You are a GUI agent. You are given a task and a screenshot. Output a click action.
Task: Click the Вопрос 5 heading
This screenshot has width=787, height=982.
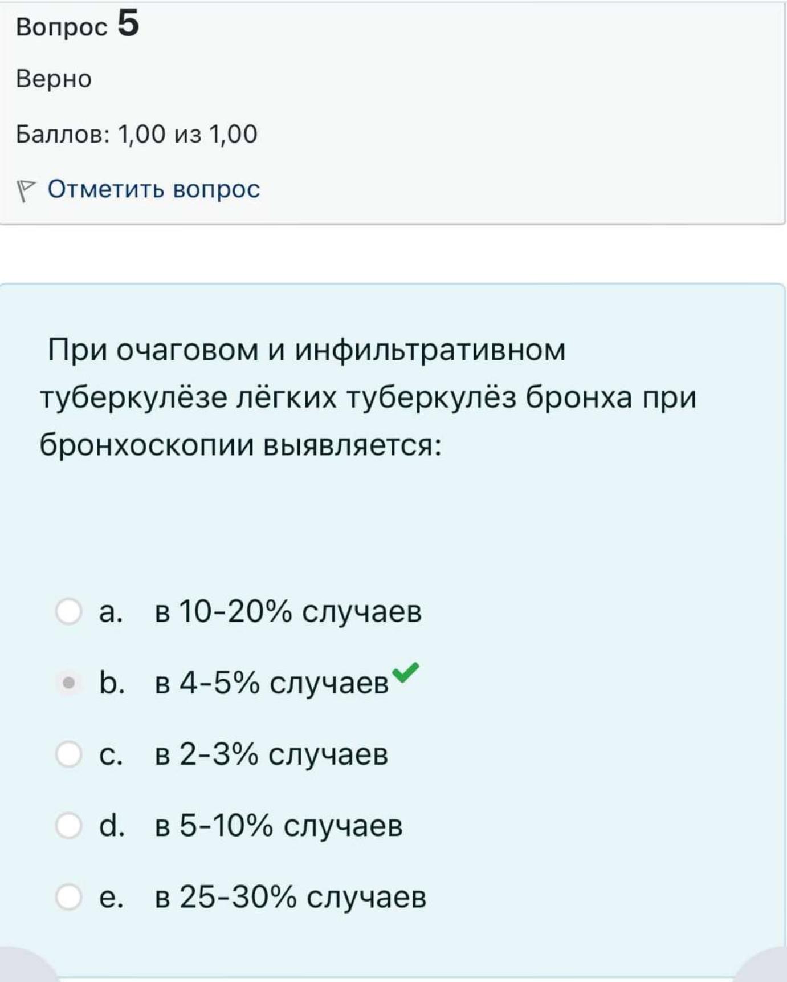(78, 25)
